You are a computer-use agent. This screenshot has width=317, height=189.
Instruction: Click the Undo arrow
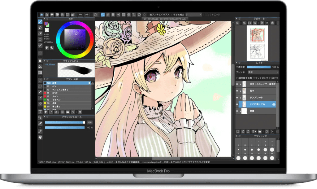tap(80, 15)
